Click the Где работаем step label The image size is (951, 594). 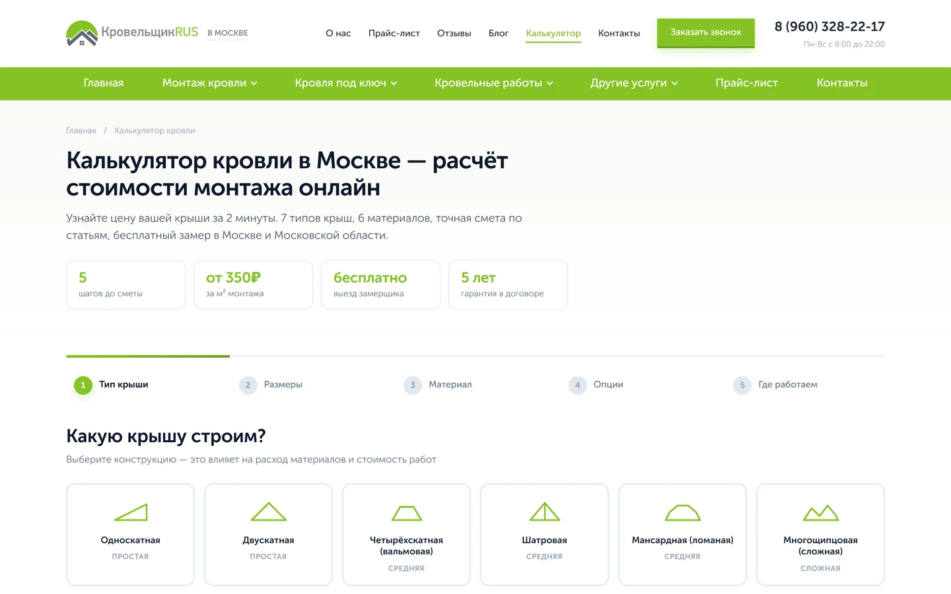coord(788,385)
